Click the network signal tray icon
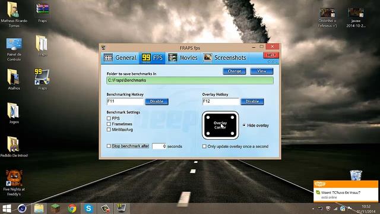 [x=335, y=209]
